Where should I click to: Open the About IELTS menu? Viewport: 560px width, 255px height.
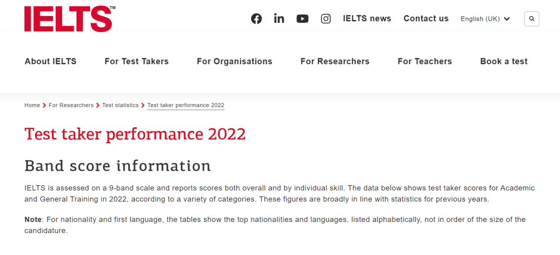[x=50, y=61]
